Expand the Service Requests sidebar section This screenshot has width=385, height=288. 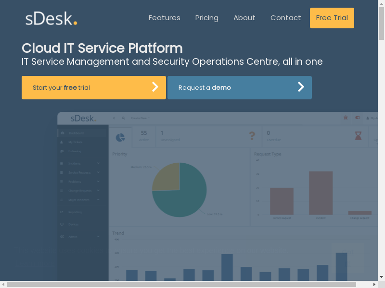point(98,172)
